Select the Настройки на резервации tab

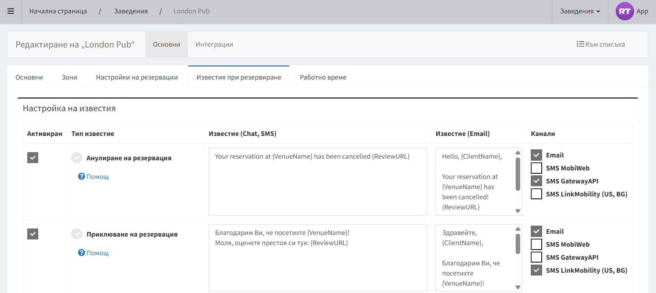(x=137, y=77)
